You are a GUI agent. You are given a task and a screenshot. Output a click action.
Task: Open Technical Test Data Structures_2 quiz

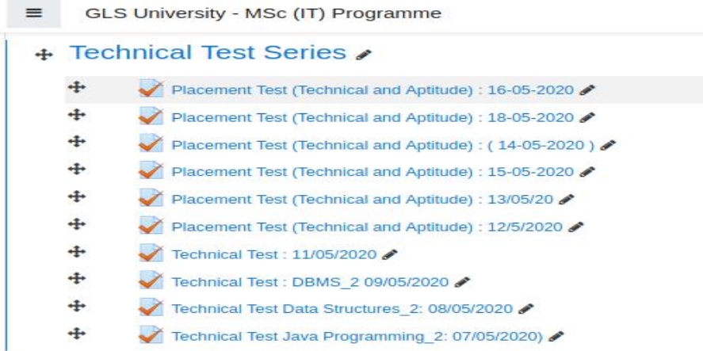click(342, 309)
